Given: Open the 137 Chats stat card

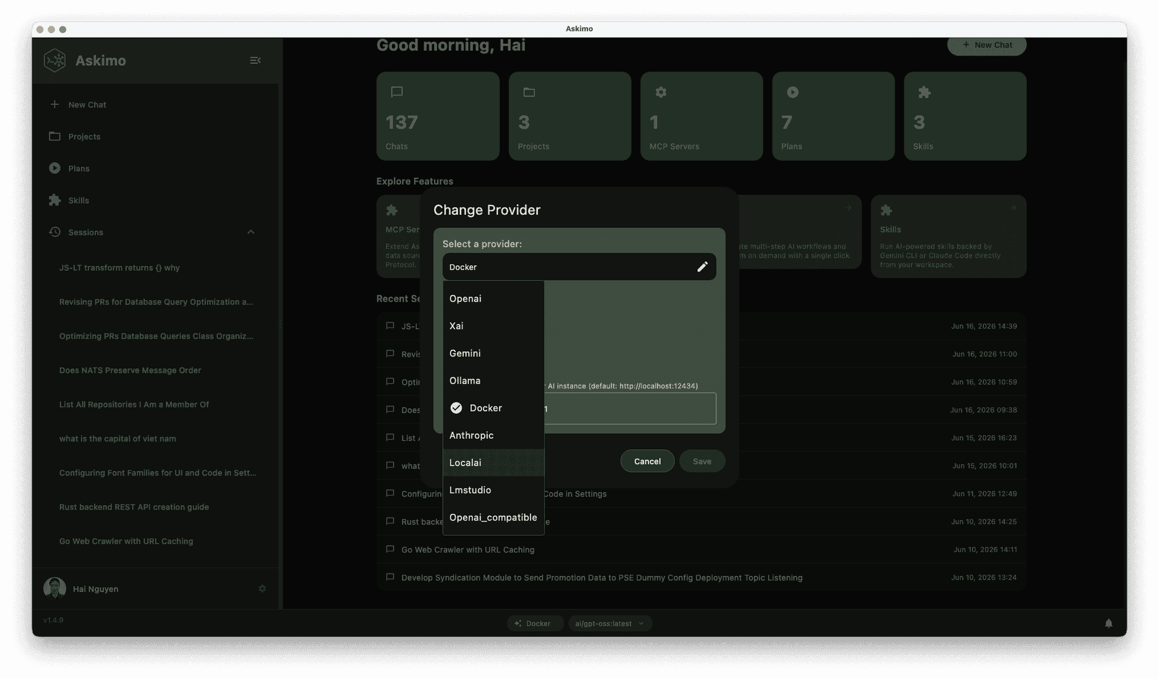Looking at the screenshot, I should [438, 116].
